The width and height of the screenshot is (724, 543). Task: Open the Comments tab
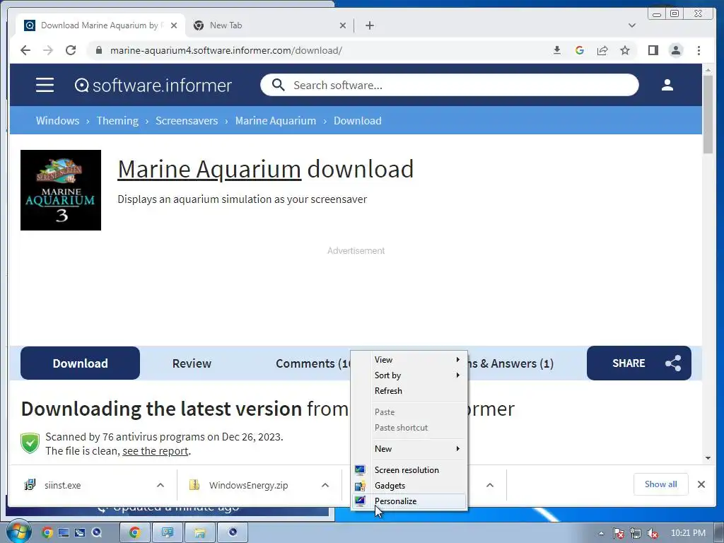pyautogui.click(x=313, y=363)
